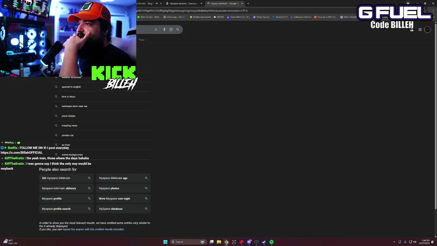Open the StreamElements bookmark
This screenshot has height=246, width=437.
pos(238,17)
